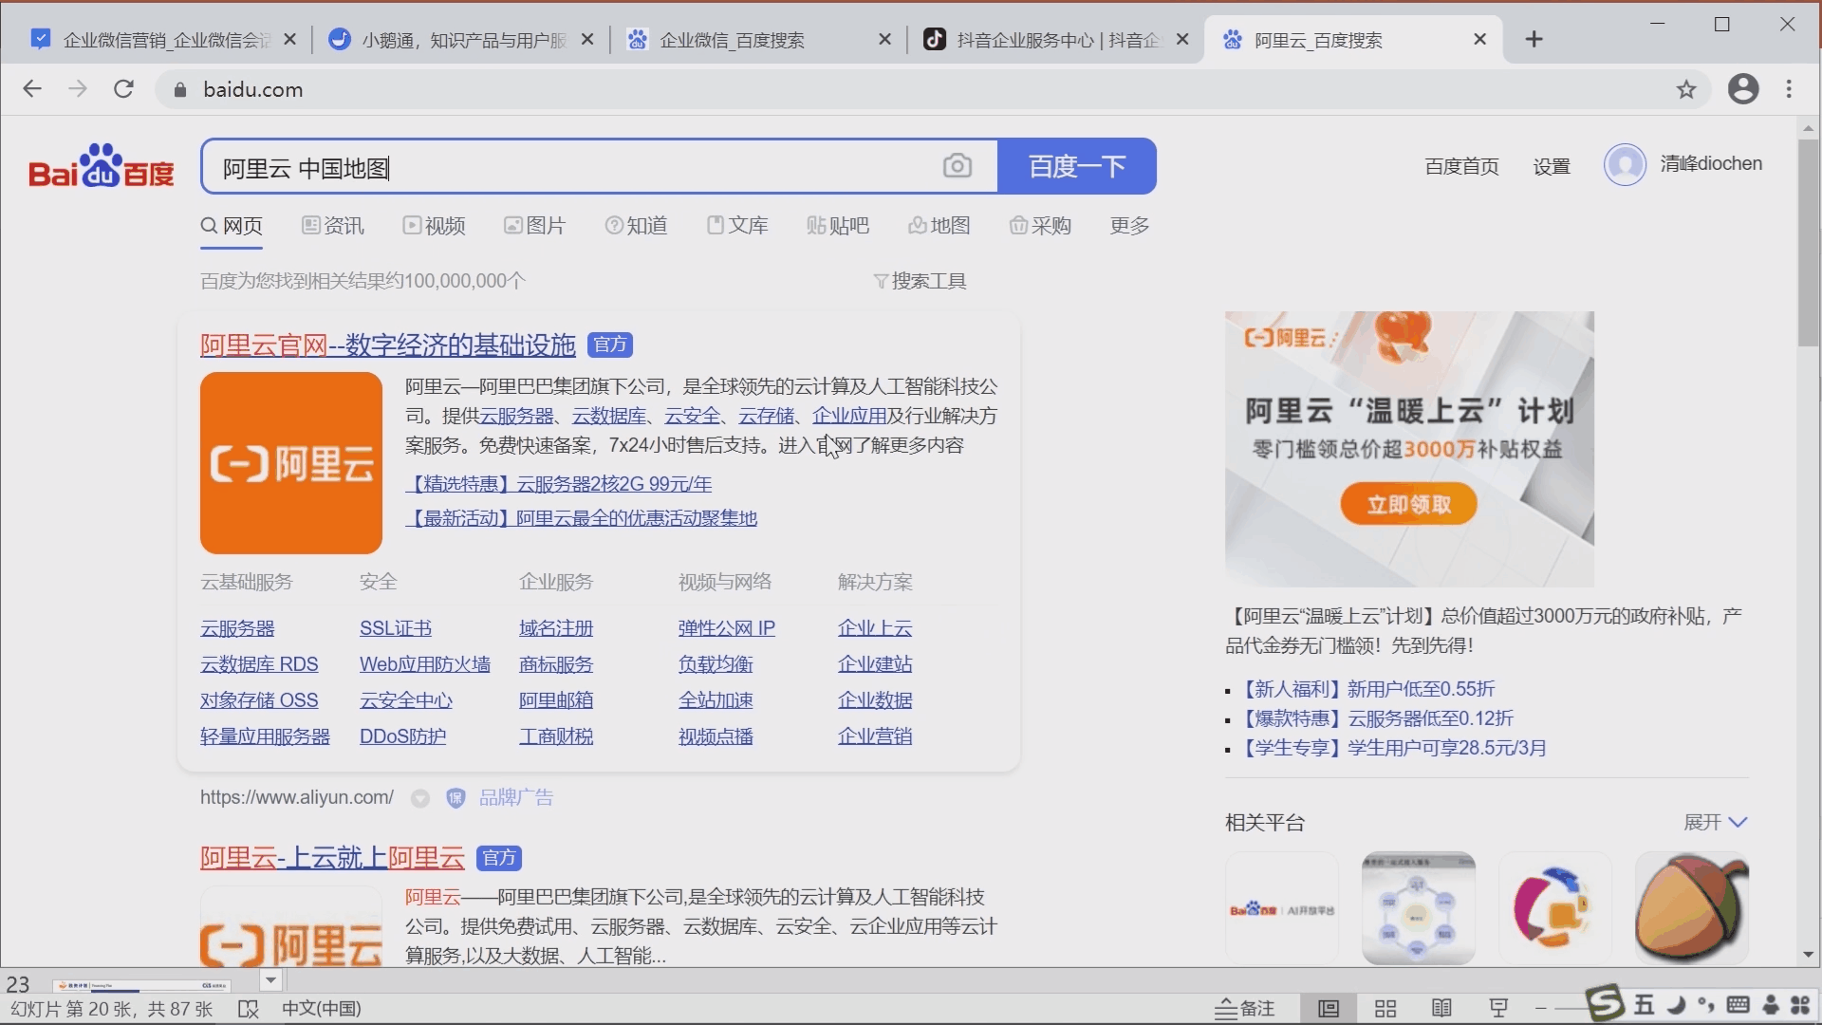
Task: Click the acorn-icon platform thumbnail
Action: pyautogui.click(x=1692, y=908)
